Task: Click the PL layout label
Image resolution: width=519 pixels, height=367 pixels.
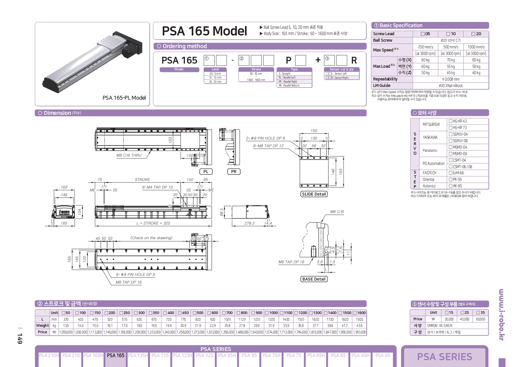Action: click(x=206, y=172)
